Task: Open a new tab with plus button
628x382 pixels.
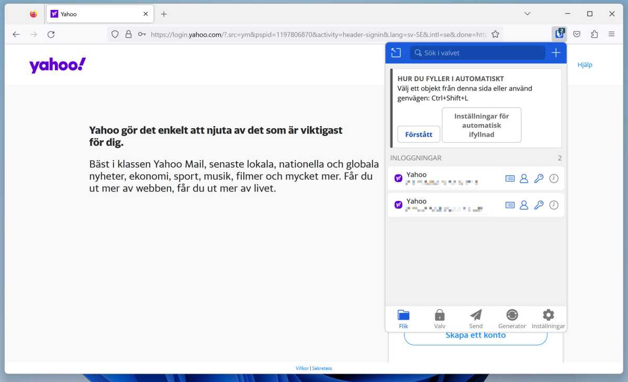Action: point(164,14)
